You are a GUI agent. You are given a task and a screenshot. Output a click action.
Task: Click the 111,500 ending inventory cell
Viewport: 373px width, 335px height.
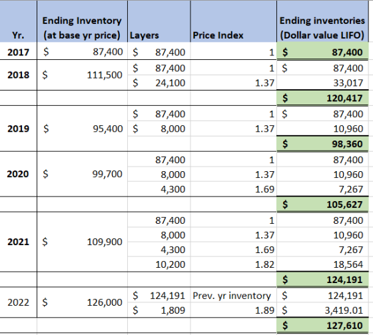coord(82,75)
